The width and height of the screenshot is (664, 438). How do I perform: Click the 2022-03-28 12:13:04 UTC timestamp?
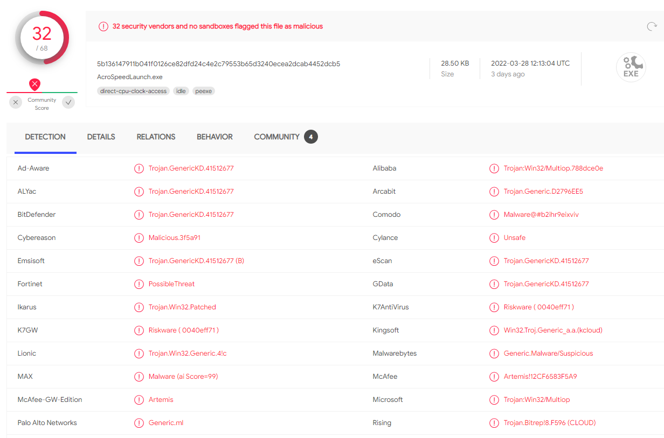click(530, 63)
